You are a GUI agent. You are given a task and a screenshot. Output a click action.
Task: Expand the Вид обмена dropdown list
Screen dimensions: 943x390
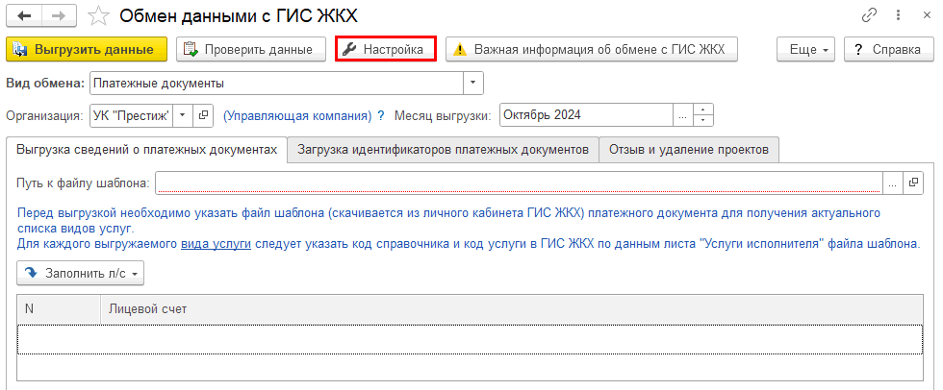[473, 84]
